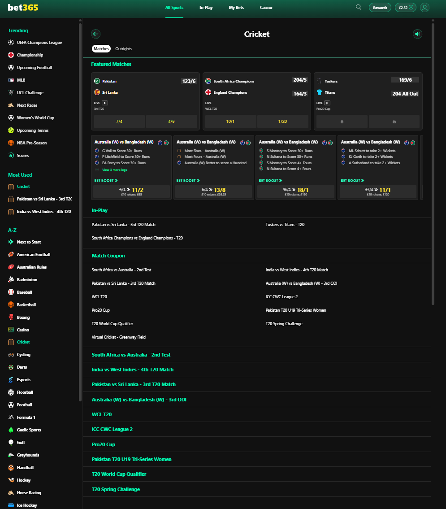Open Horse Racing in A-Z list

pyautogui.click(x=29, y=493)
